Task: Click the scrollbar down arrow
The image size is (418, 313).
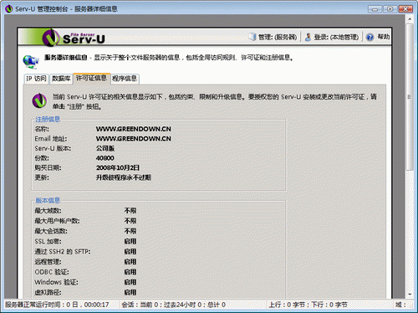Action: [x=410, y=295]
